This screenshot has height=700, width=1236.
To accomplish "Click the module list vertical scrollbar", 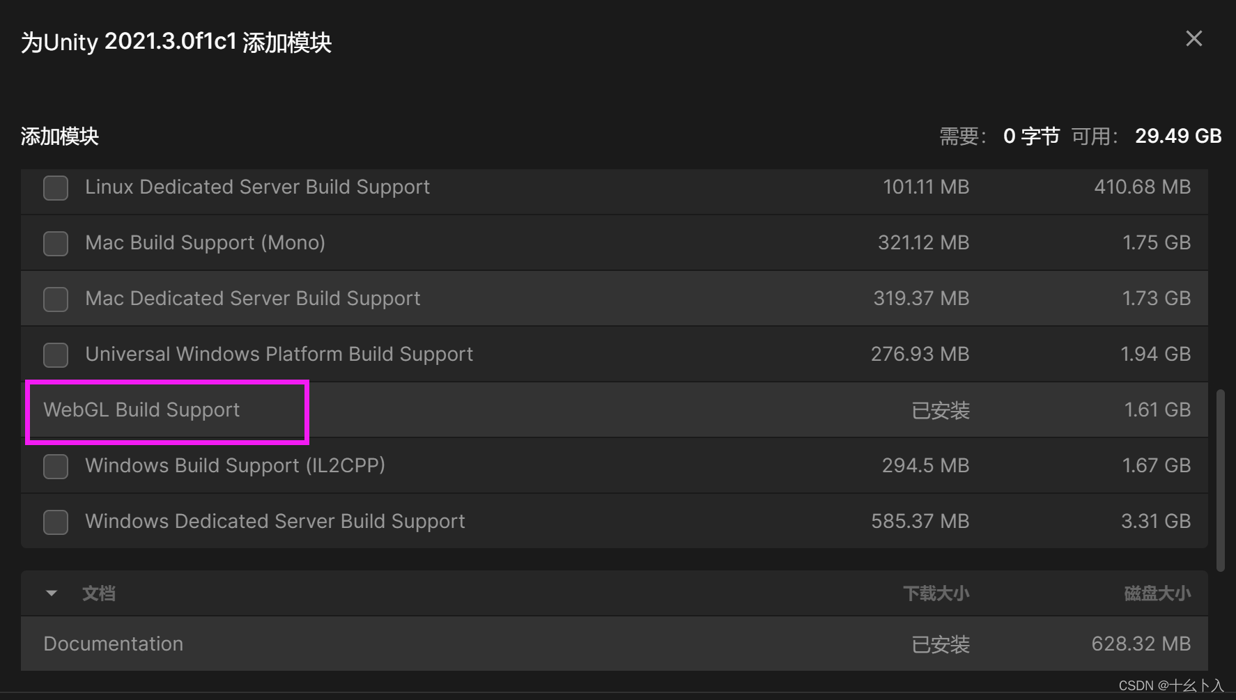I will click(1220, 481).
